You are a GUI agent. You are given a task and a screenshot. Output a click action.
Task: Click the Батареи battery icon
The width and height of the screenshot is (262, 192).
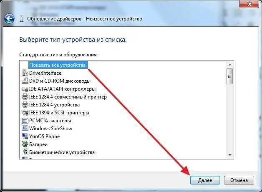pyautogui.click(x=25, y=144)
